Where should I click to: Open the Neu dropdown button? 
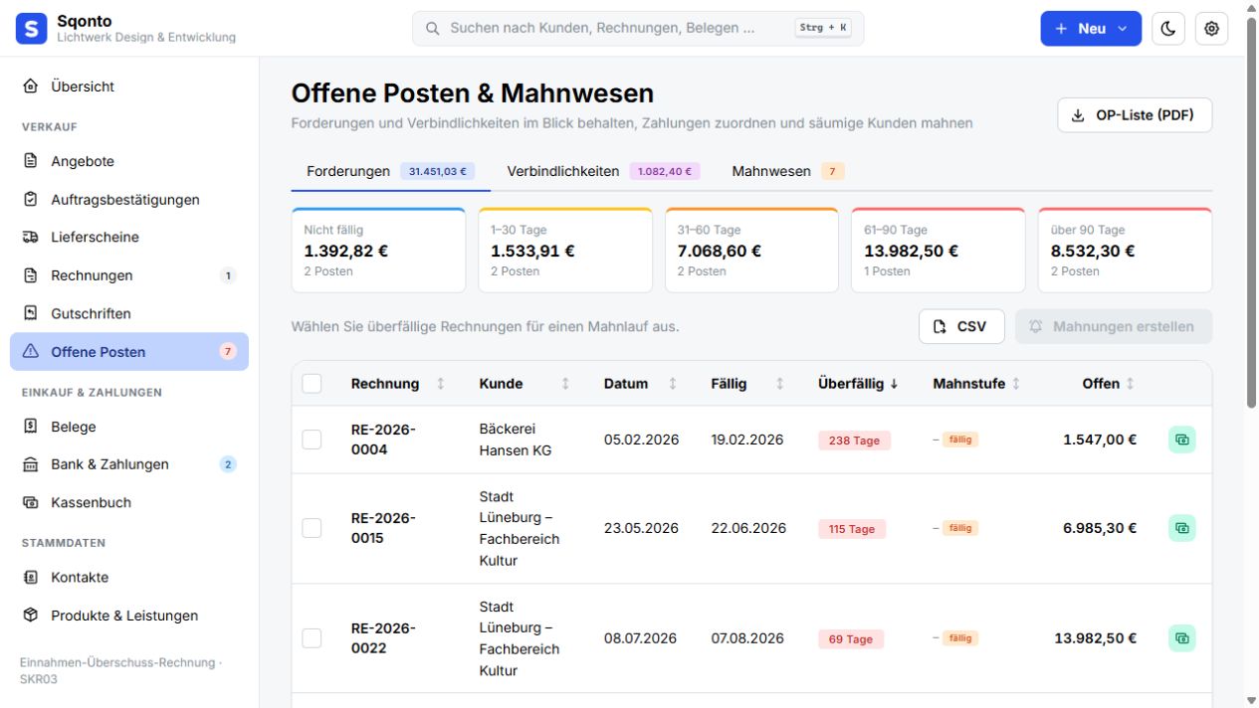click(x=1091, y=29)
